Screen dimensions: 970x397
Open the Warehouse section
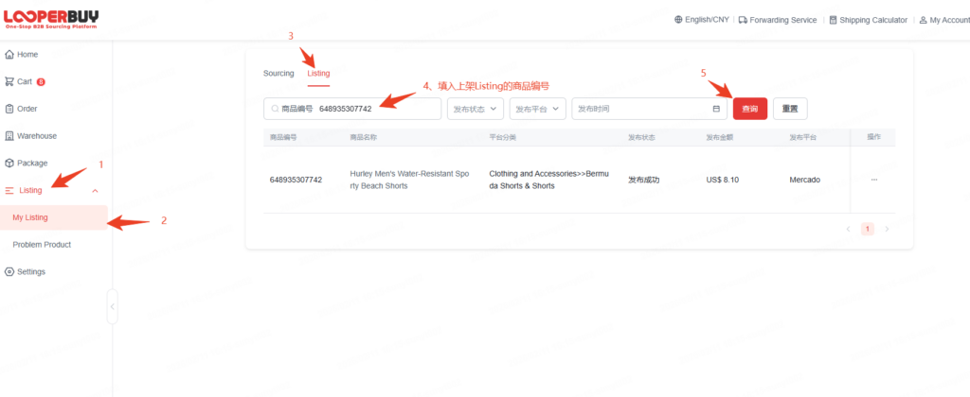pos(36,136)
